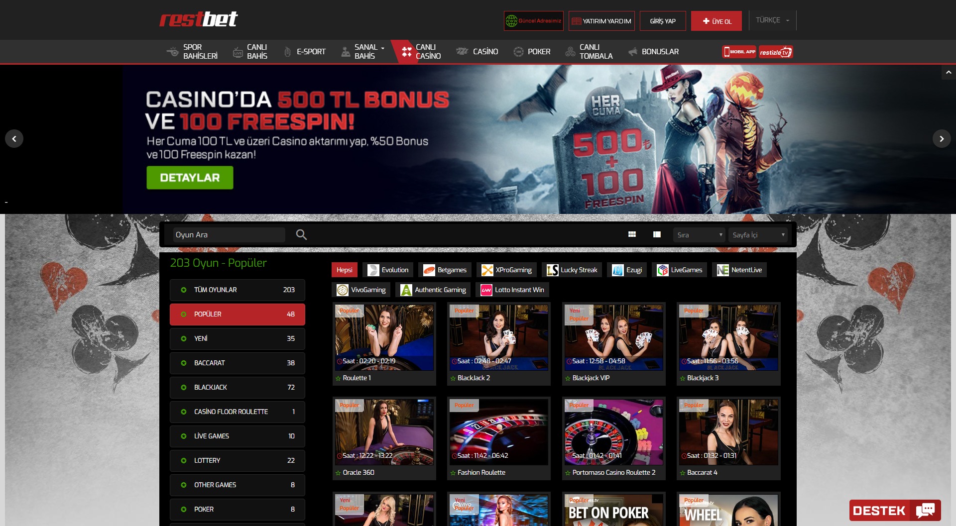Switch to small grid view icon
This screenshot has width=956, height=526.
632,234
